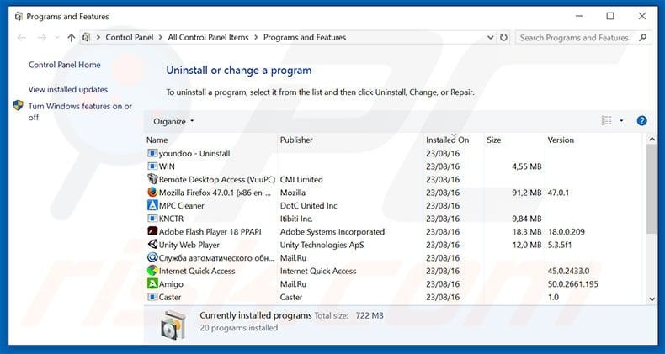
Task: Click the MPC Cleaner icon
Action: [x=152, y=205]
